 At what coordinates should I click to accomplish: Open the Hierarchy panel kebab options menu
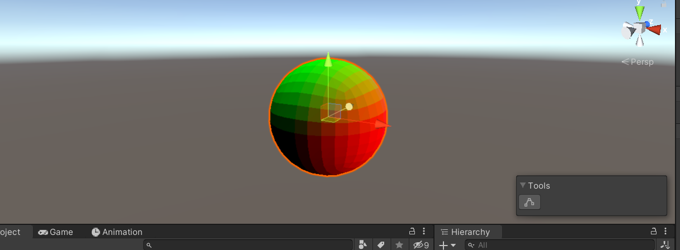pos(665,231)
